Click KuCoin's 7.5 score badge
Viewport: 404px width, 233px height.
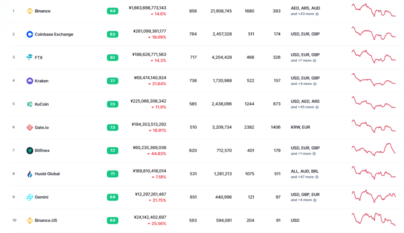click(112, 104)
